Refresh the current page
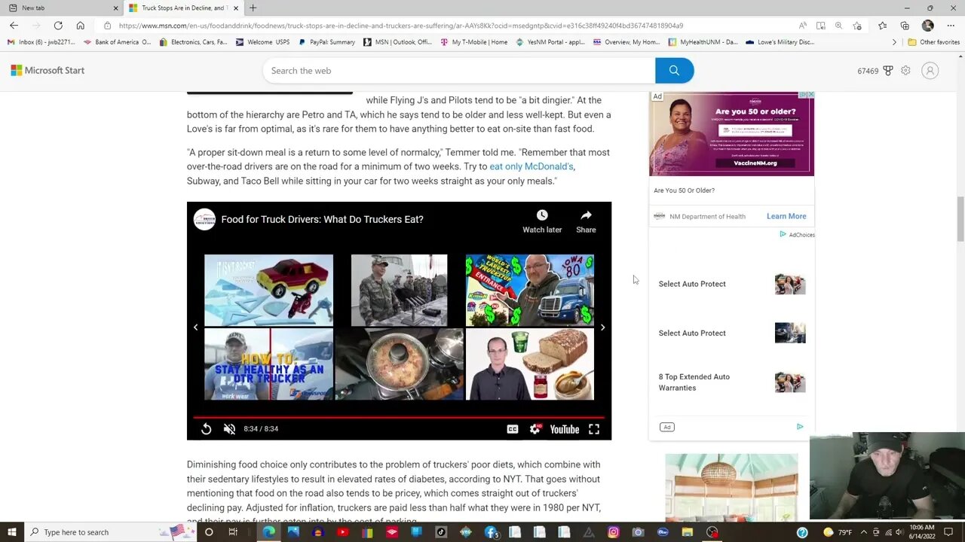The height and width of the screenshot is (542, 965). pyautogui.click(x=58, y=26)
